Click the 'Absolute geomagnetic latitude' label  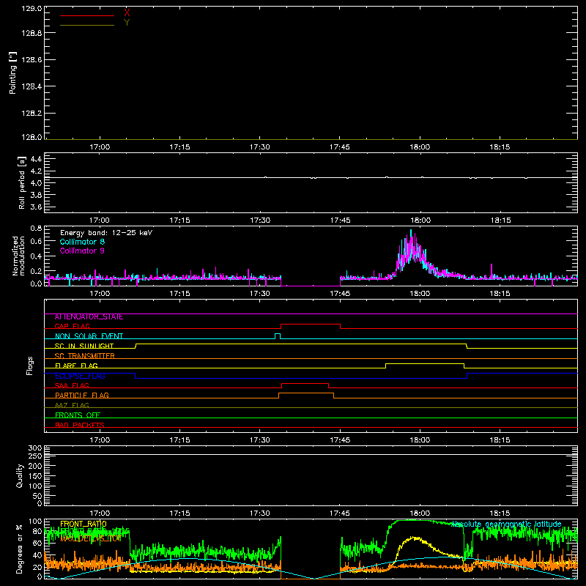click(x=506, y=524)
